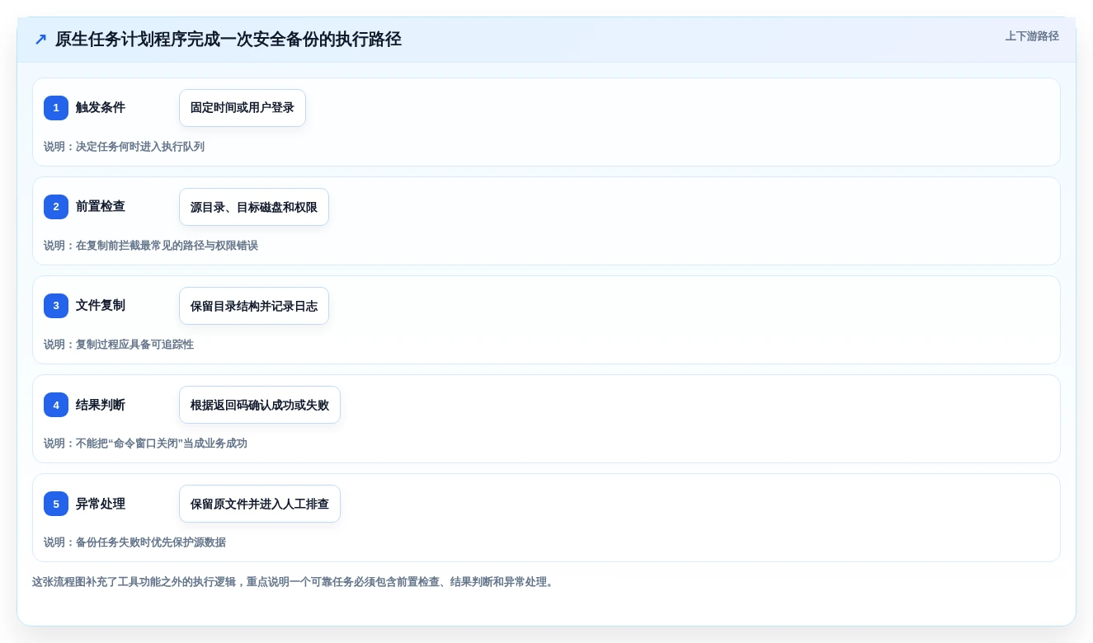Click note 说明：复制过程应具备可追踪性

[119, 345]
